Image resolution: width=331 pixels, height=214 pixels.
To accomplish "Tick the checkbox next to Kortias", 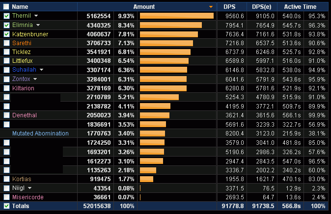I will click(6, 179).
